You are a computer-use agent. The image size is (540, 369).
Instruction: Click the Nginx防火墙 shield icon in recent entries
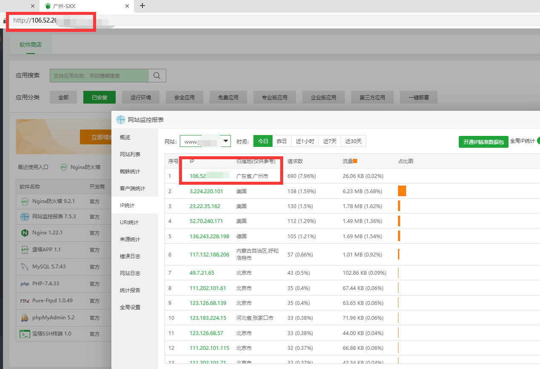(x=64, y=167)
